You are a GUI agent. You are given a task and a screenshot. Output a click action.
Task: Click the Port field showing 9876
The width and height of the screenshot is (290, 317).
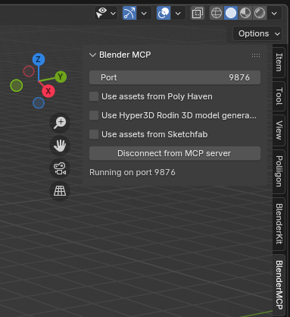[175, 77]
